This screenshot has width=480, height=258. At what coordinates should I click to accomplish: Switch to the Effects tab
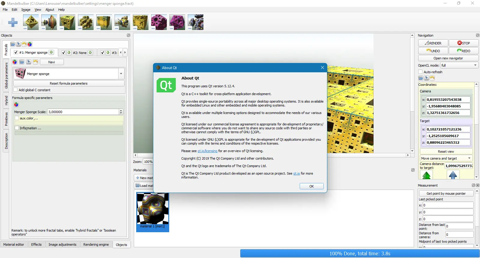36,244
